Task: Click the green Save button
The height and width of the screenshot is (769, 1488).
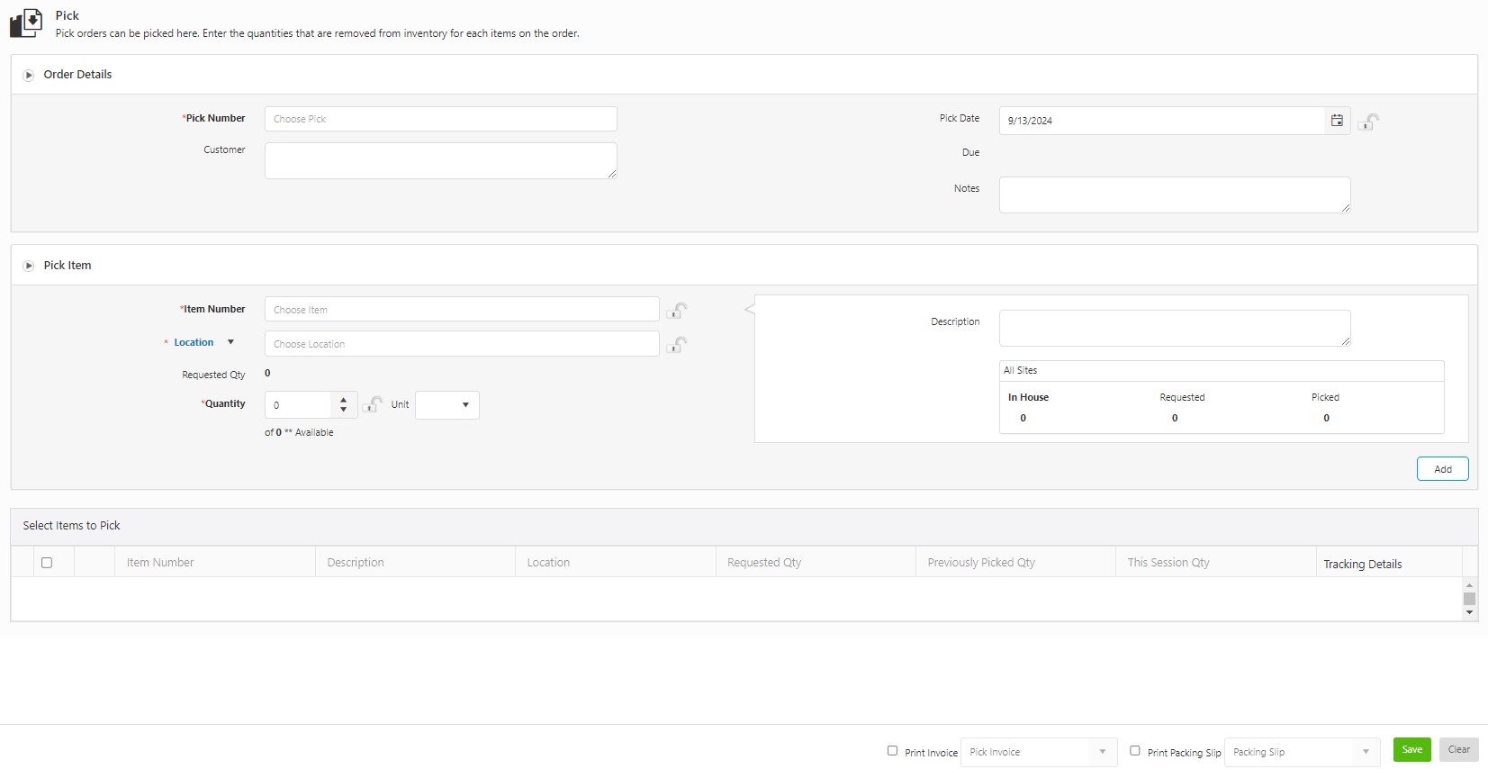Action: (x=1411, y=749)
